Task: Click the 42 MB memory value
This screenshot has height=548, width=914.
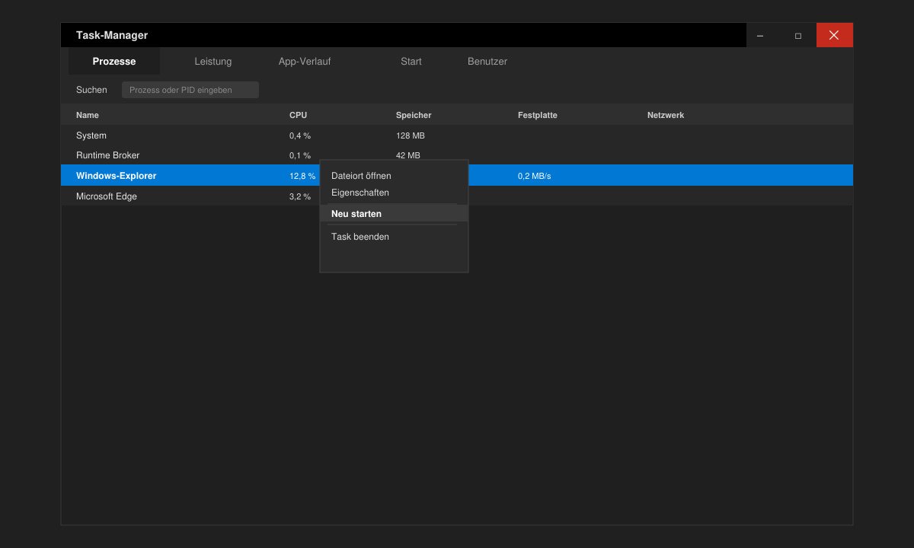Action: (408, 155)
